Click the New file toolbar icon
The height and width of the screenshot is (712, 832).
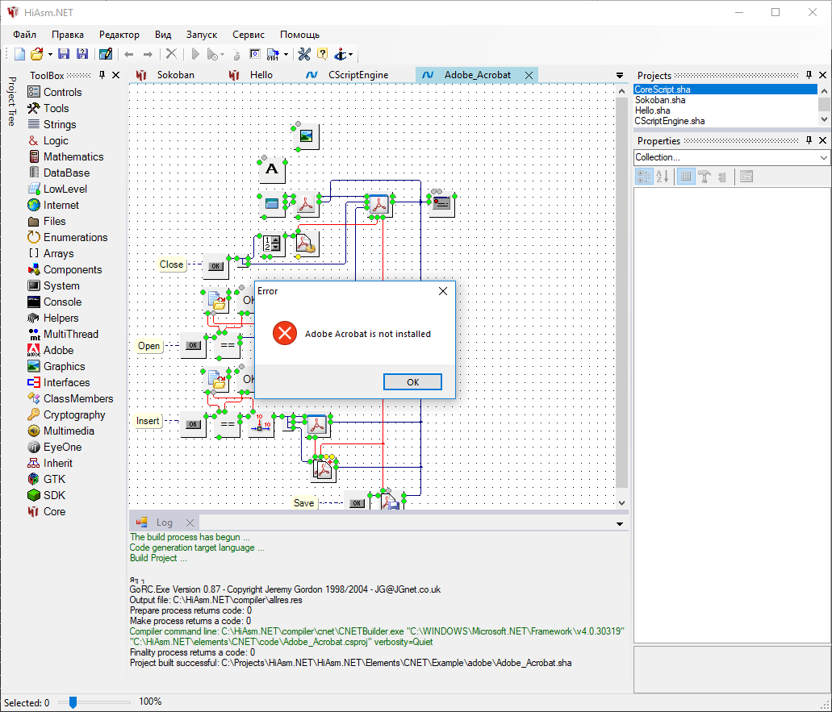(19, 55)
